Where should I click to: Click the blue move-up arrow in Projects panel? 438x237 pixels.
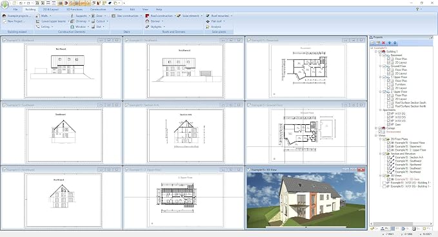pyautogui.click(x=390, y=43)
